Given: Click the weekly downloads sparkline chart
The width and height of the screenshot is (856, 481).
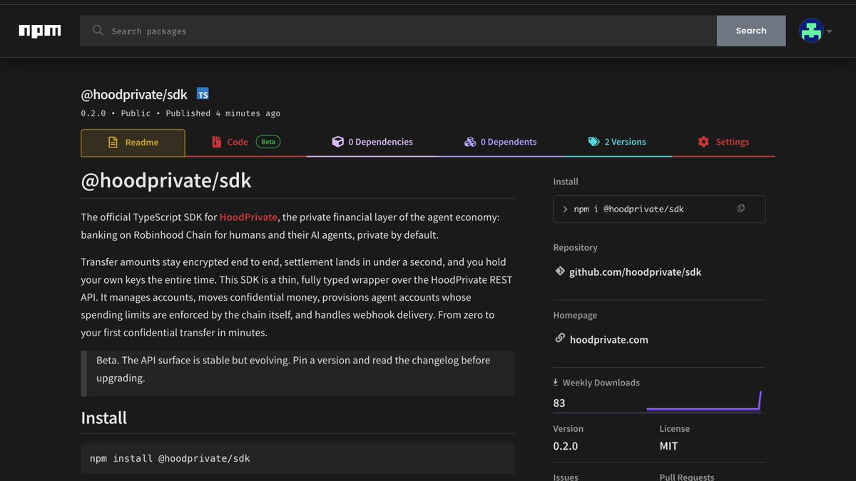Looking at the screenshot, I should point(704,401).
